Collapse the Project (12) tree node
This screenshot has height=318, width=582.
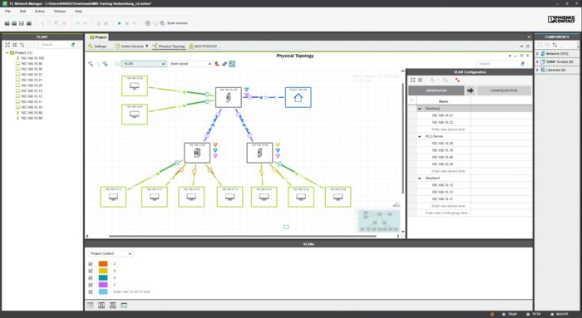[7, 52]
